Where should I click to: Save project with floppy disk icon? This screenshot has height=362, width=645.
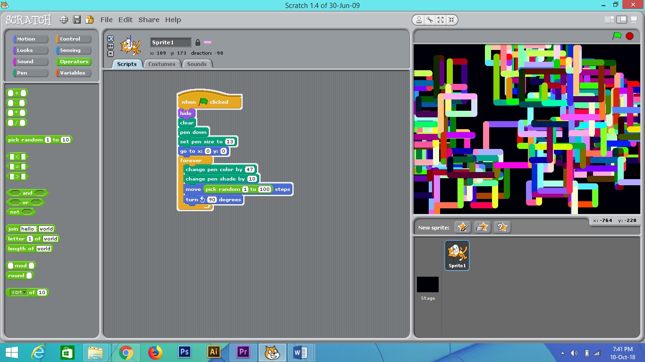pos(76,20)
